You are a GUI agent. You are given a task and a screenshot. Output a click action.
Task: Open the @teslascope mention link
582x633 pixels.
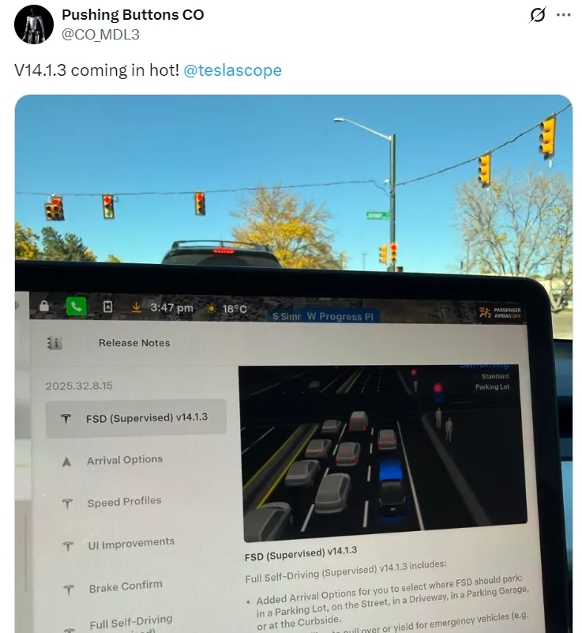tap(232, 70)
